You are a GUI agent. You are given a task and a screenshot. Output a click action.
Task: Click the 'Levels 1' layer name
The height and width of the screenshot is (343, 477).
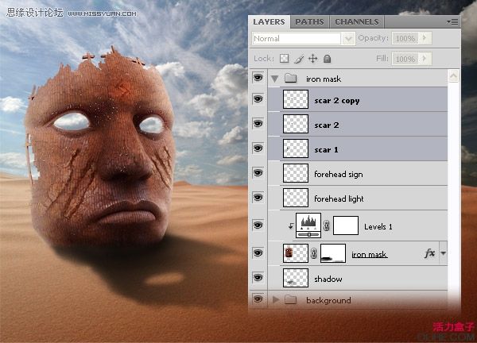pyautogui.click(x=378, y=226)
